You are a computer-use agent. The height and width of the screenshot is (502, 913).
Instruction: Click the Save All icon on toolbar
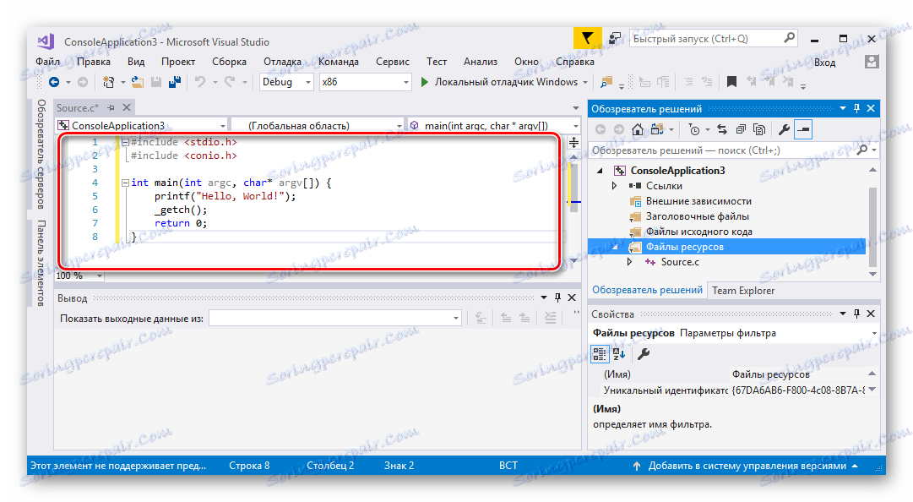click(x=175, y=81)
